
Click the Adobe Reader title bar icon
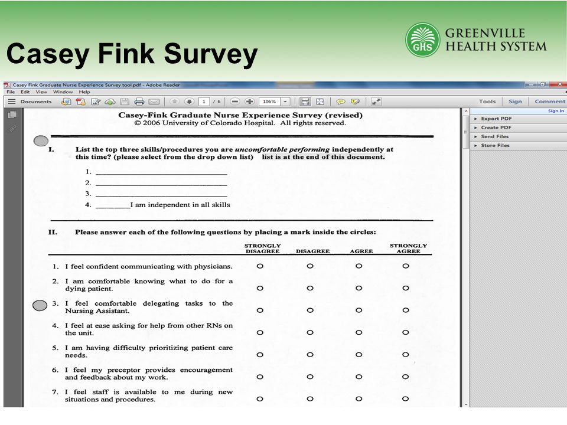click(7, 85)
